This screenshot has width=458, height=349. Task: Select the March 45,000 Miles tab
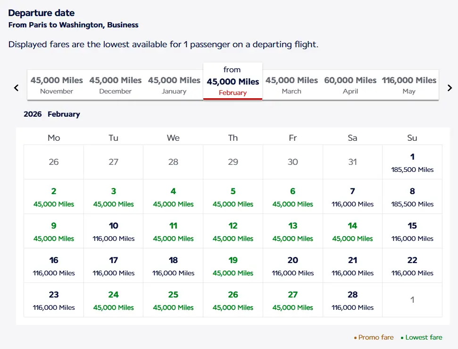click(291, 85)
